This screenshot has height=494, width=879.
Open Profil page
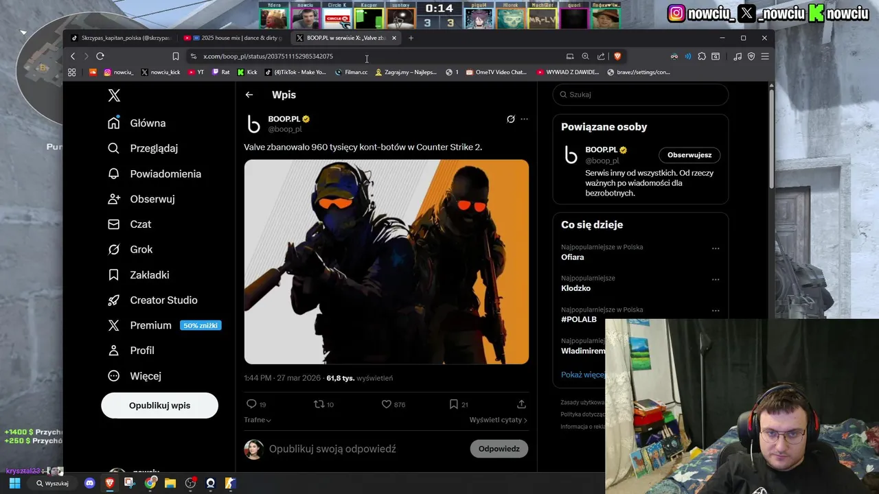pos(131,351)
